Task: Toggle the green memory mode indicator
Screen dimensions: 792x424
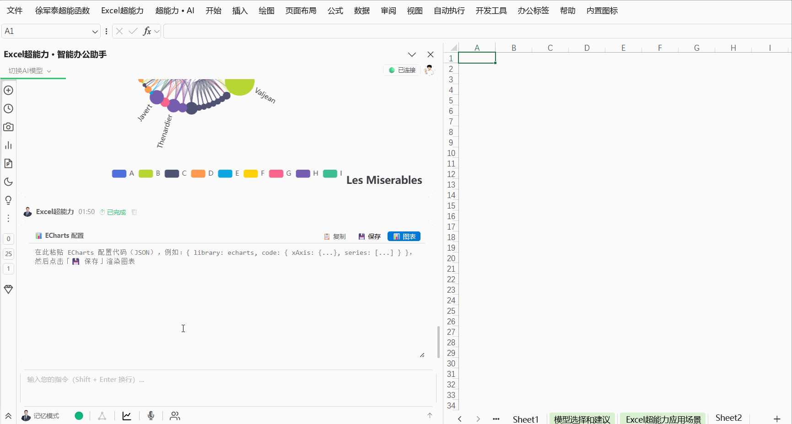Action: tap(79, 416)
